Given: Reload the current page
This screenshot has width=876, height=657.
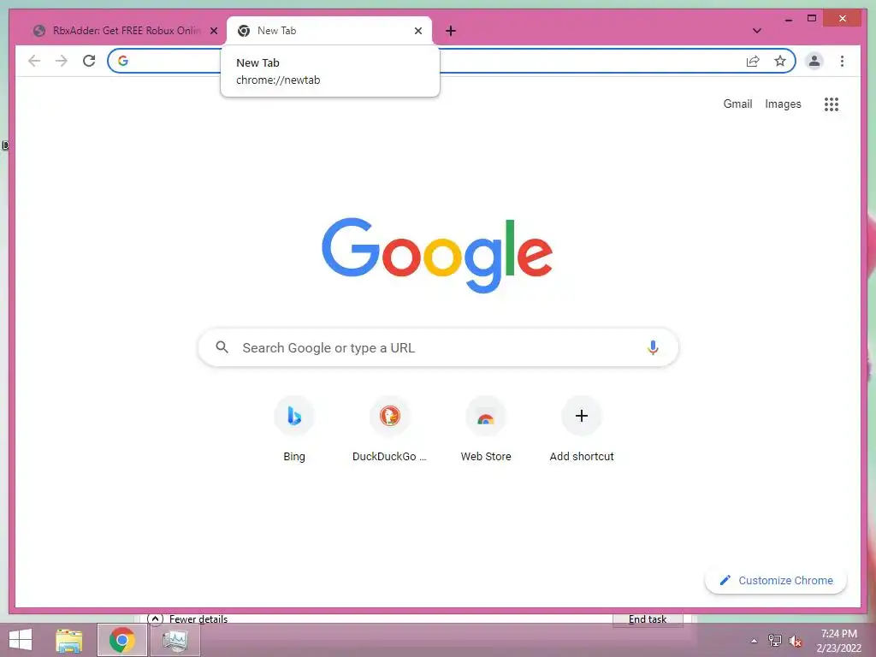Looking at the screenshot, I should [x=89, y=61].
